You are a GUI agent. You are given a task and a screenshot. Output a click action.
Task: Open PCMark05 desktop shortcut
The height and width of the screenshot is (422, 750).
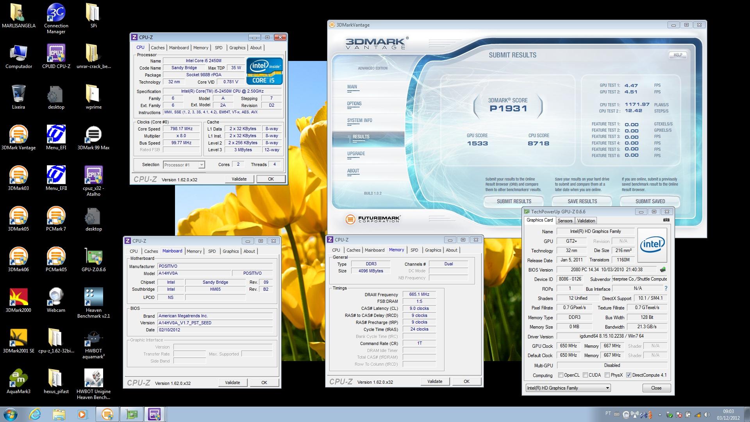coord(56,259)
